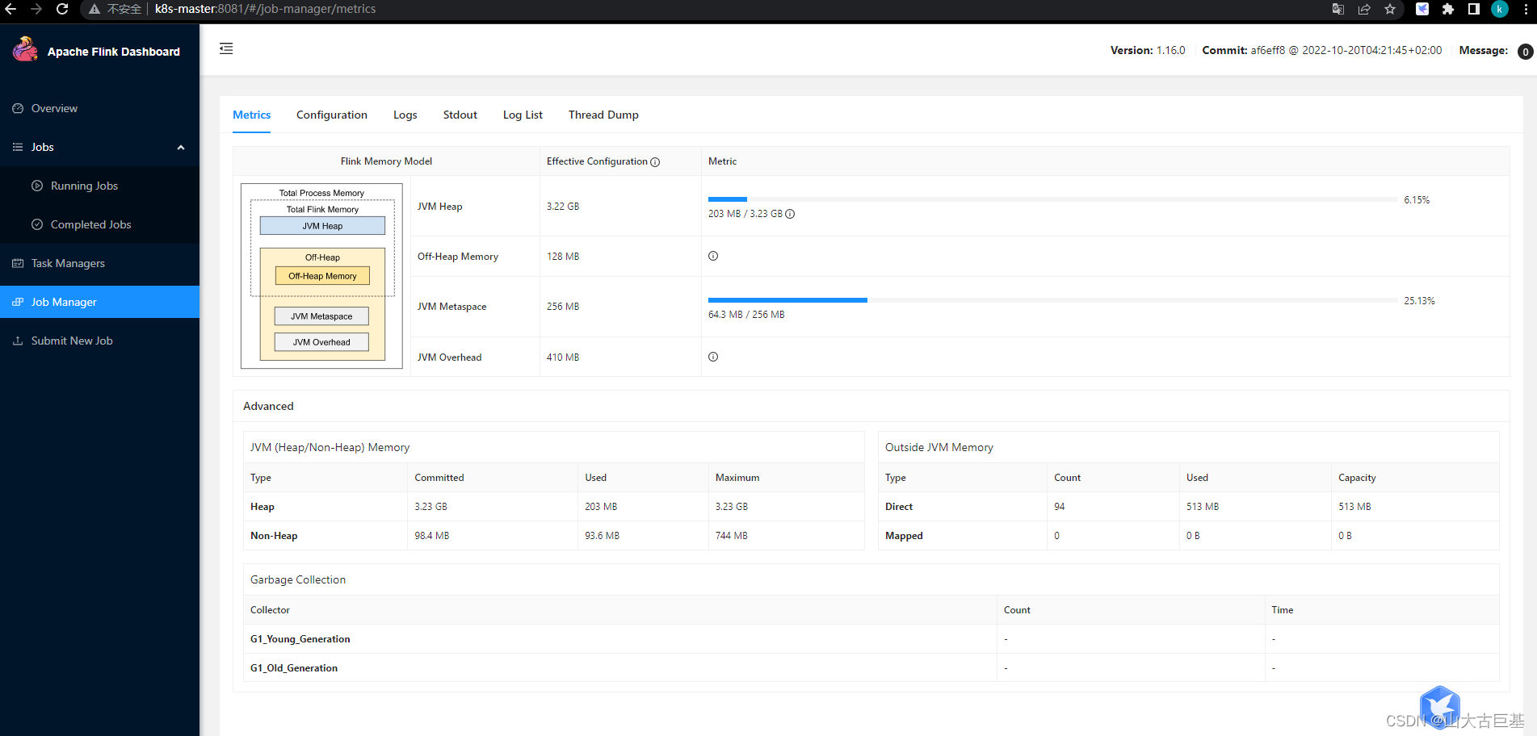Screen dimensions: 1537x736
Task: Collapse the Jobs section in the sidebar
Action: (x=181, y=147)
